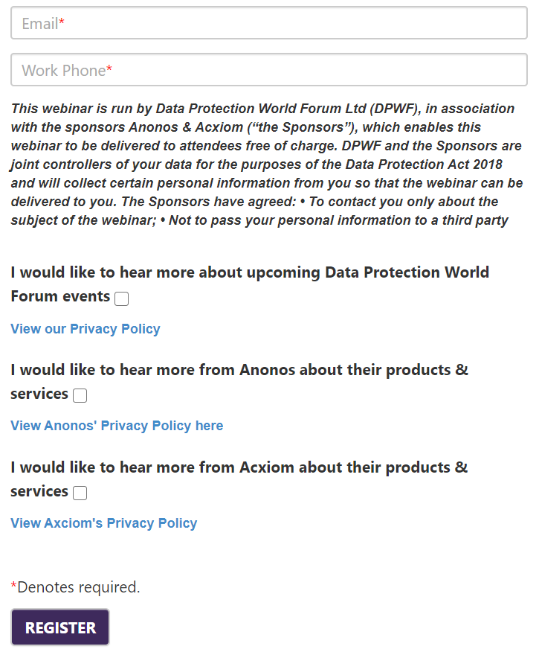Click the Data Protection Act 2018 phrase

pyautogui.click(x=424, y=164)
